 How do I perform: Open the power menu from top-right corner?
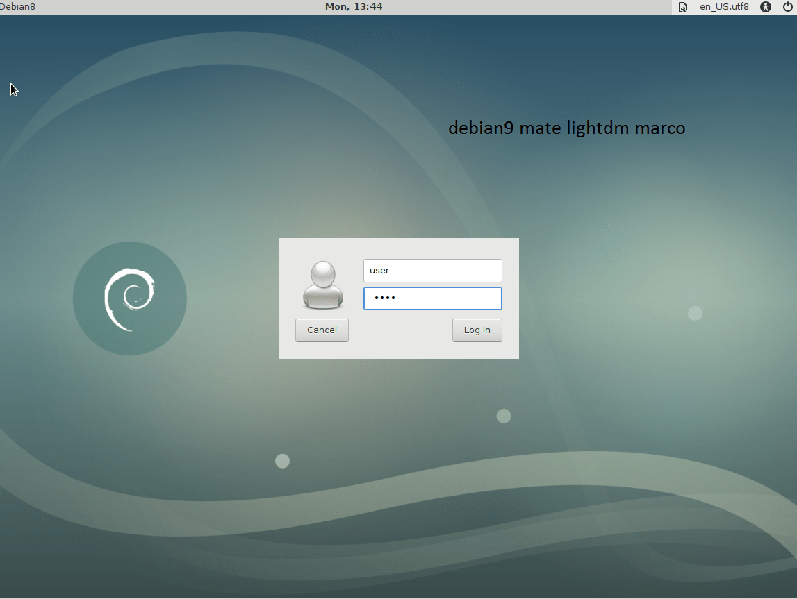pos(787,7)
